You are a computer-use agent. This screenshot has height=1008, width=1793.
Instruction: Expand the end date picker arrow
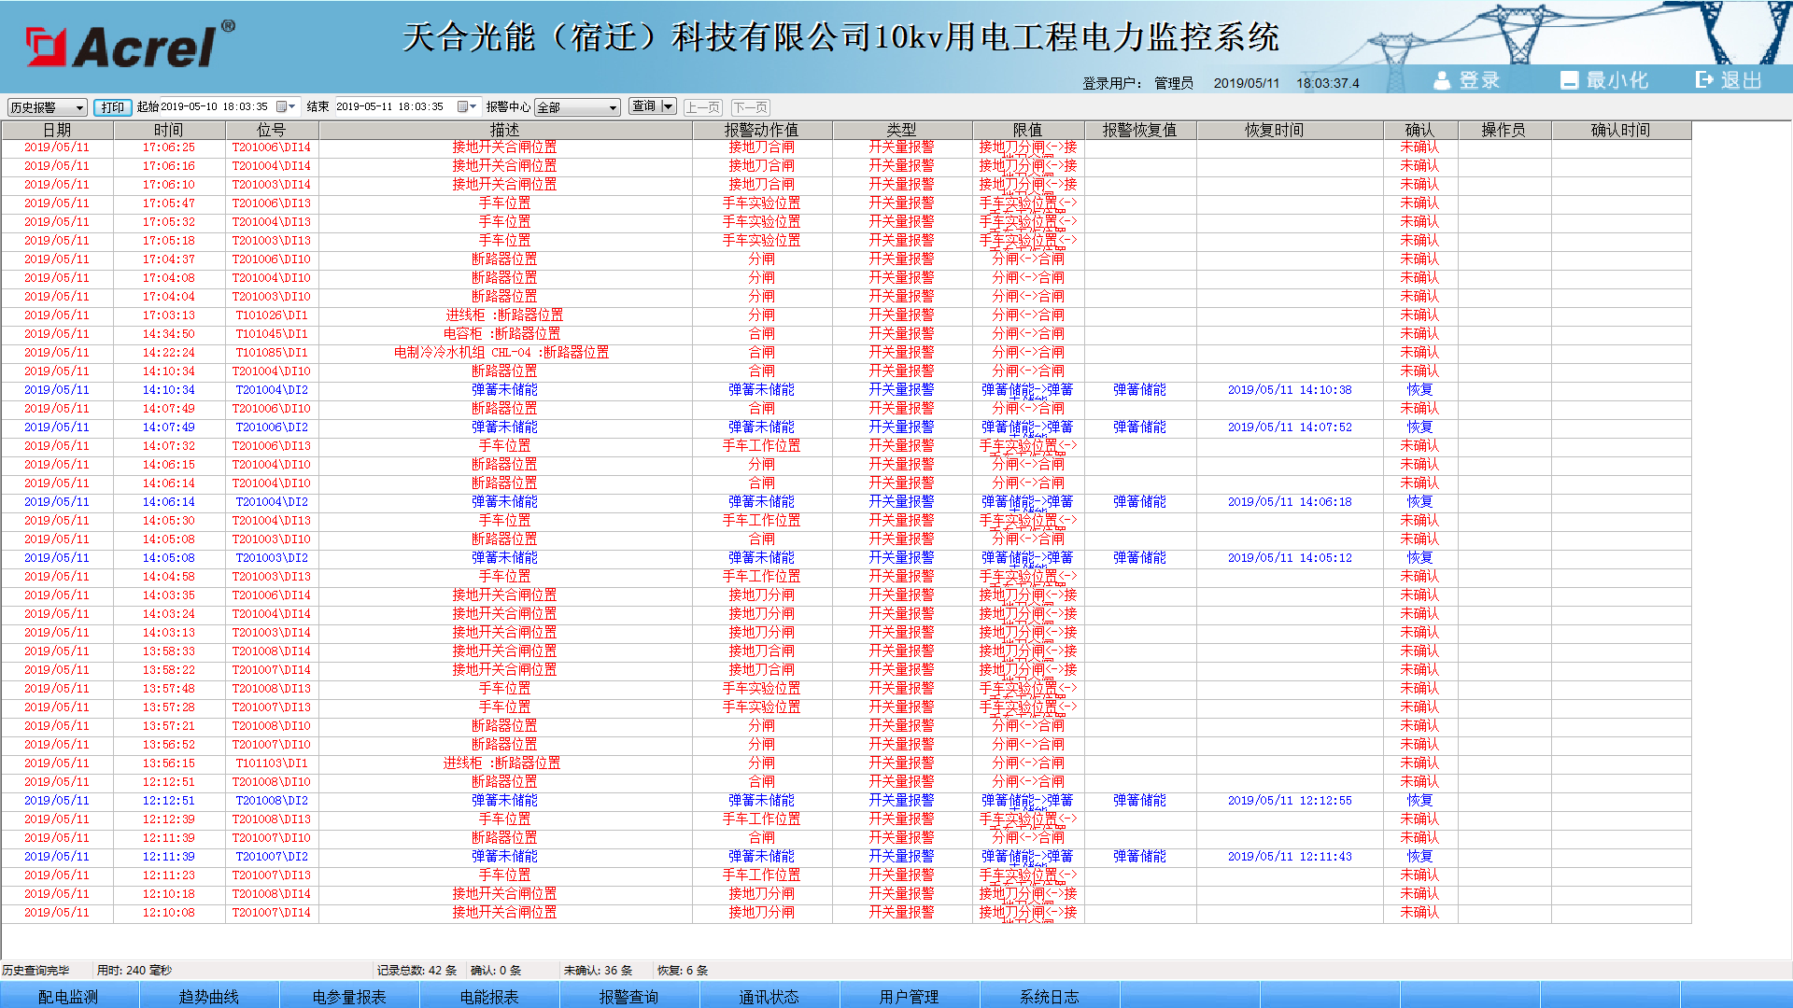click(x=473, y=107)
